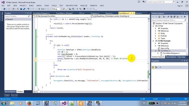The height and width of the screenshot is (106, 189).
Task: Click the Solution Explorer Show All Files icon
Action: pyautogui.click(x=177, y=17)
